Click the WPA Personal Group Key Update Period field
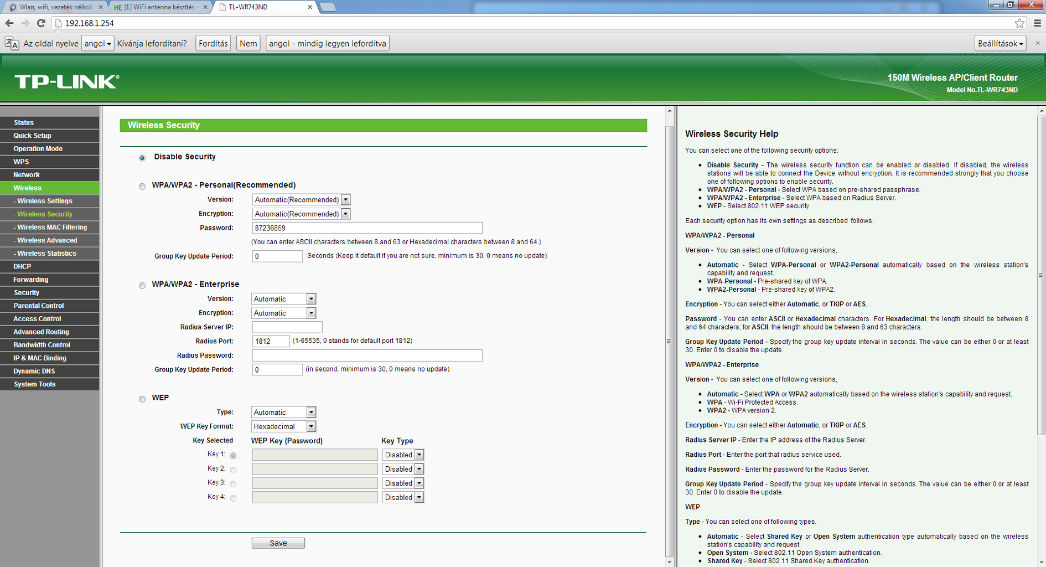The height and width of the screenshot is (567, 1046). (277, 256)
